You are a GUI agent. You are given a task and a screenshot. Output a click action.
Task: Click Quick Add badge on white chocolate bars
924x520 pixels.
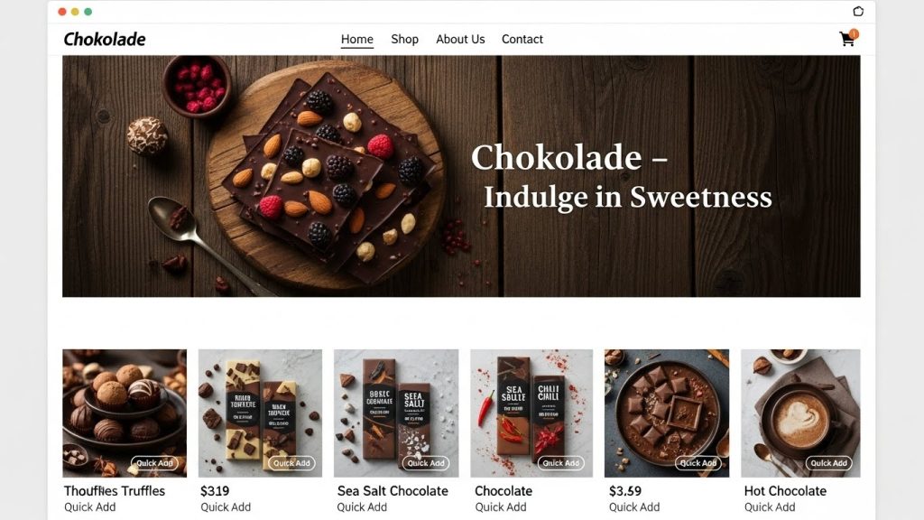coord(291,463)
